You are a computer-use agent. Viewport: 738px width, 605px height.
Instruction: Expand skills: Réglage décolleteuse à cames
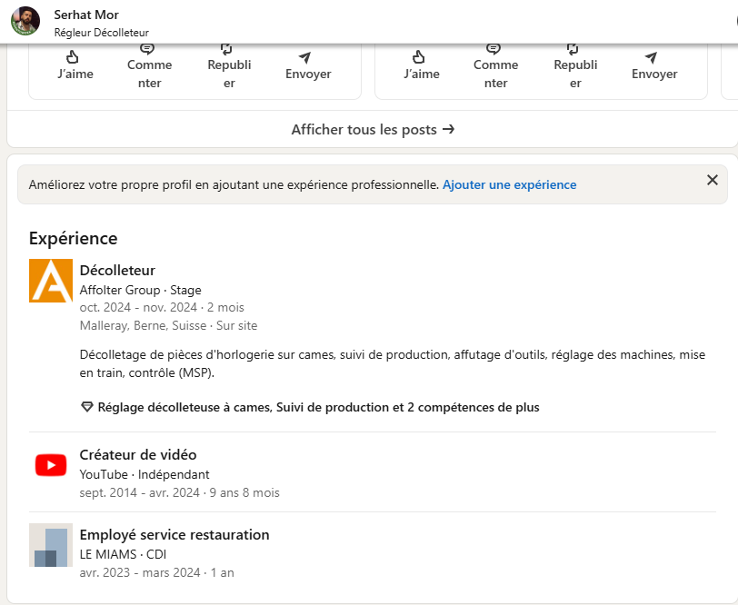(x=310, y=407)
